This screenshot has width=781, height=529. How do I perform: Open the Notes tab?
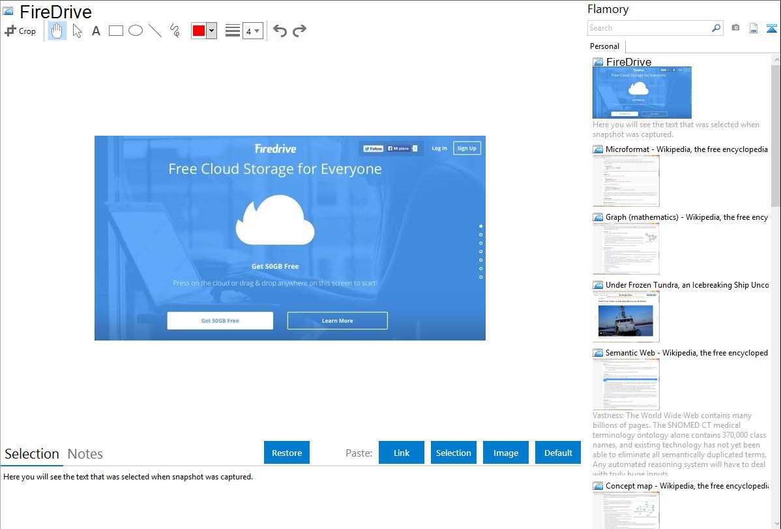[85, 454]
